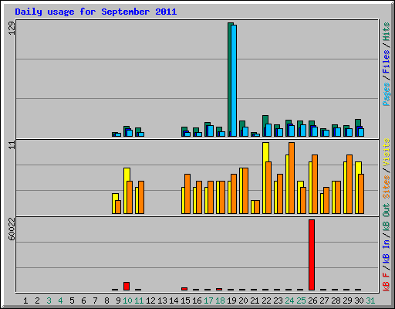395x309 pixels.
Task: Select day label "9" on the x-axis
Action: 118,301
